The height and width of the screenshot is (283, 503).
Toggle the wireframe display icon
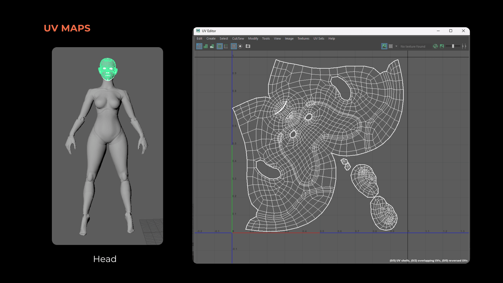click(x=199, y=46)
